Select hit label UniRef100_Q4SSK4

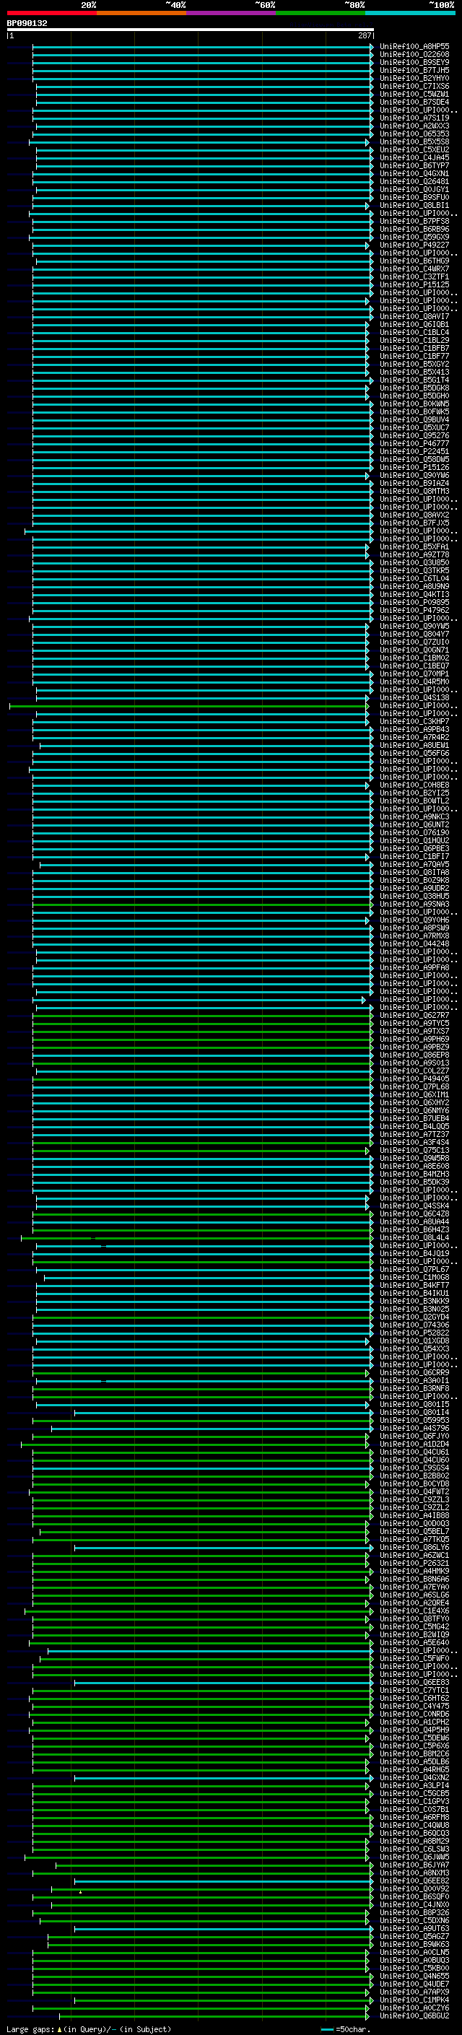(414, 1206)
